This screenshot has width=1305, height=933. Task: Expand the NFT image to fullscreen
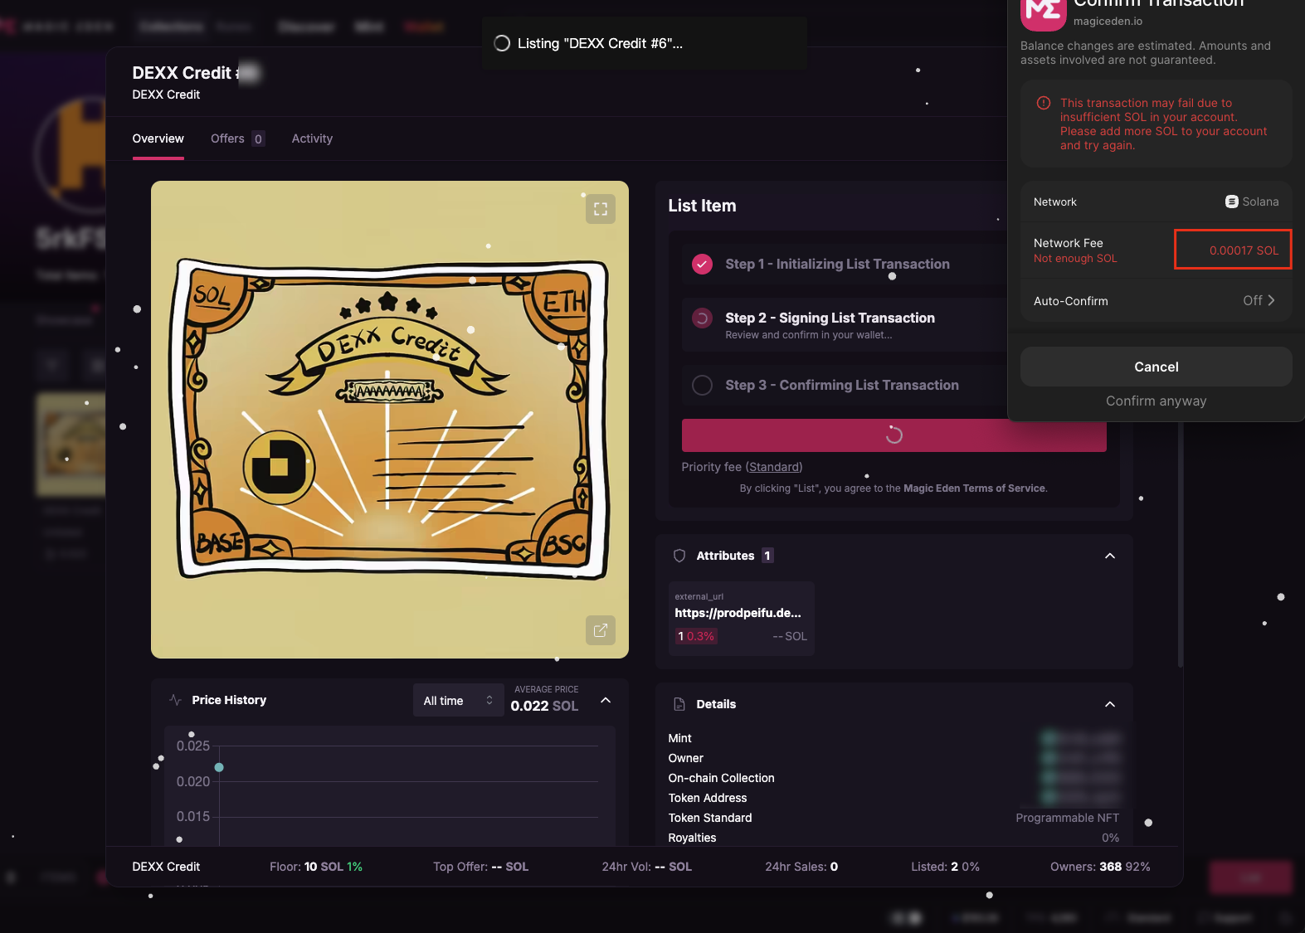(x=601, y=209)
